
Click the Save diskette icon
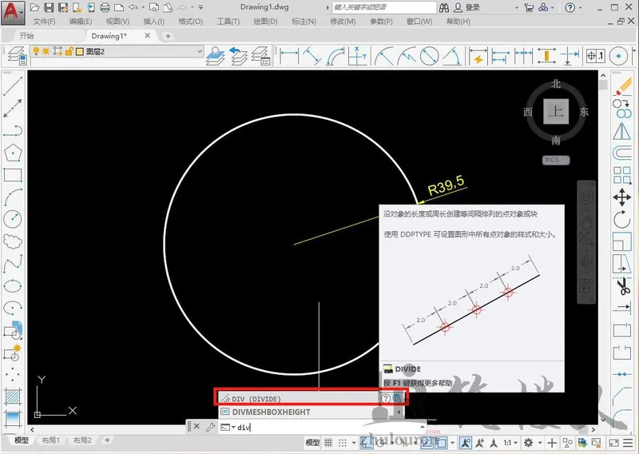click(x=49, y=7)
